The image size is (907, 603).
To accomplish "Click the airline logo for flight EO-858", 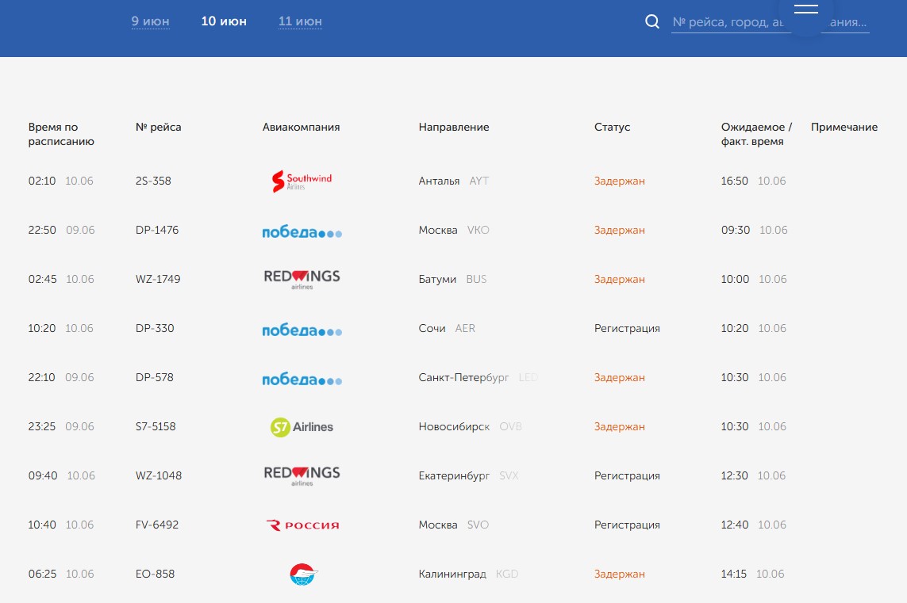I will click(x=303, y=574).
